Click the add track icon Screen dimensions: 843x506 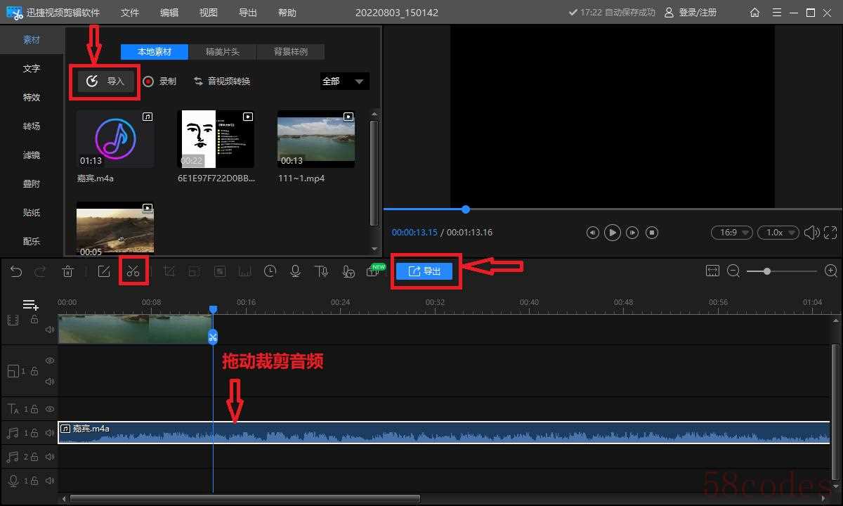pos(30,304)
